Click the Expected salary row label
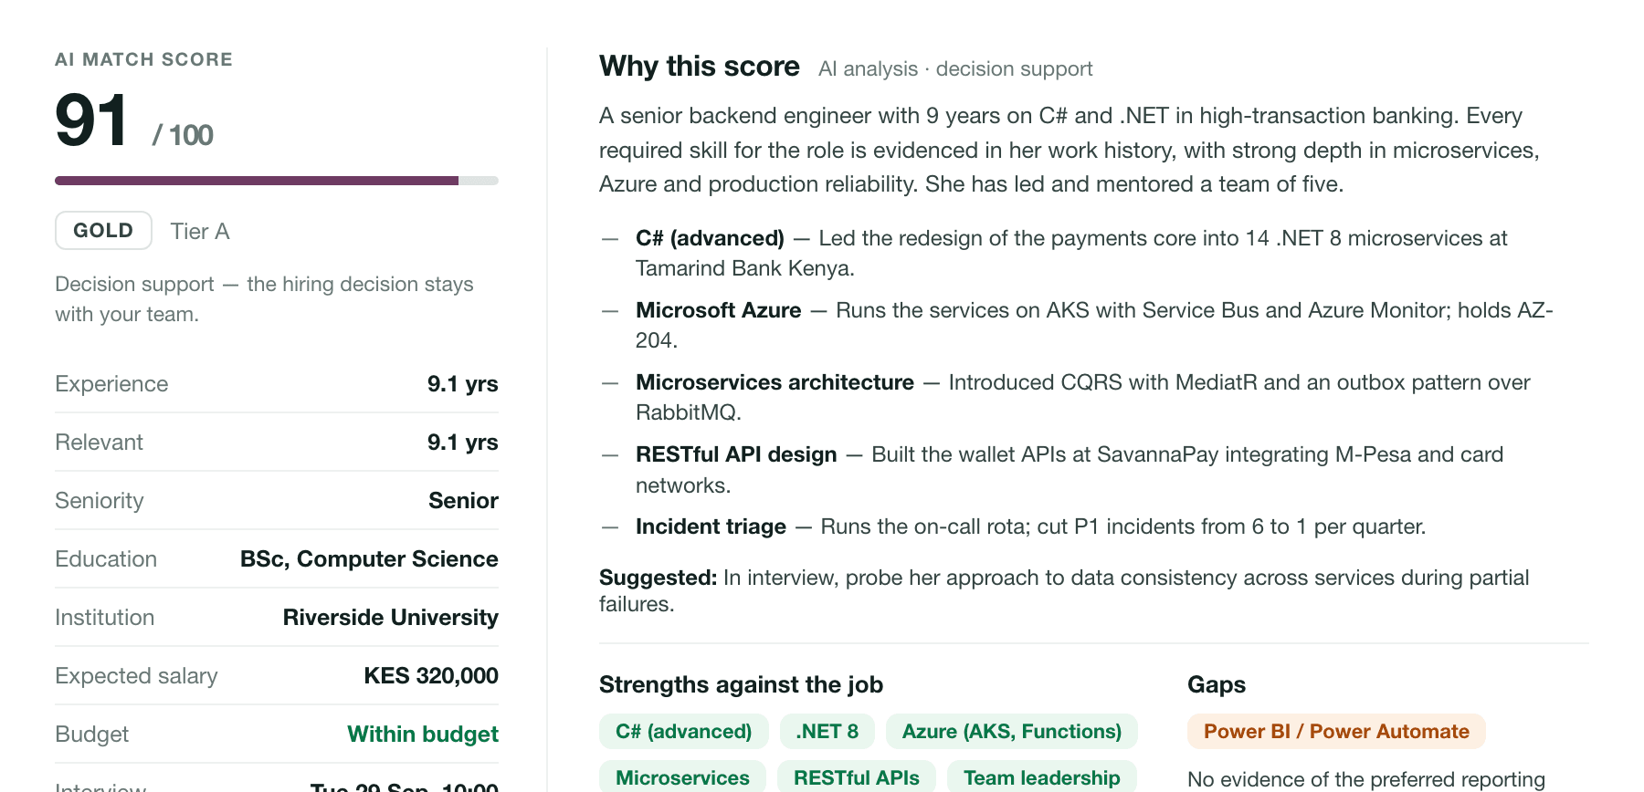The width and height of the screenshot is (1644, 792). [x=136, y=676]
